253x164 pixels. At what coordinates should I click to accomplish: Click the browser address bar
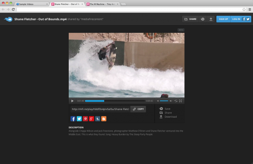tap(129, 10)
